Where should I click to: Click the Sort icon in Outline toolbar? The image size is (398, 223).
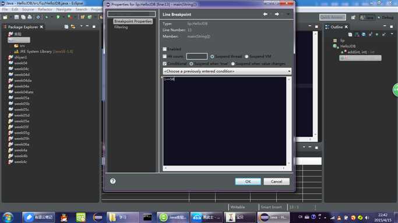point(357,34)
